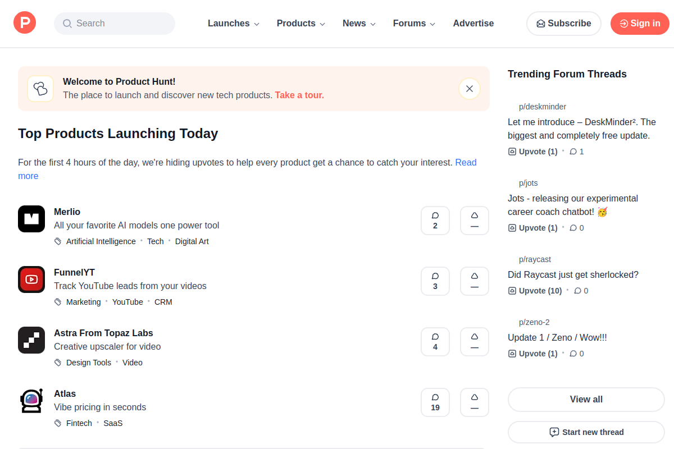Upvote the Atlas product
The image size is (674, 449).
point(475,402)
